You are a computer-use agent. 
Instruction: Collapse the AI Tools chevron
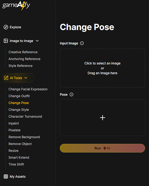pyautogui.click(x=26, y=78)
